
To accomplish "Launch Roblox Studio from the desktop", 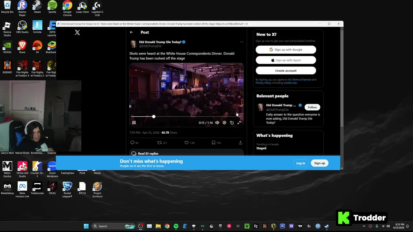I will tap(7, 29).
